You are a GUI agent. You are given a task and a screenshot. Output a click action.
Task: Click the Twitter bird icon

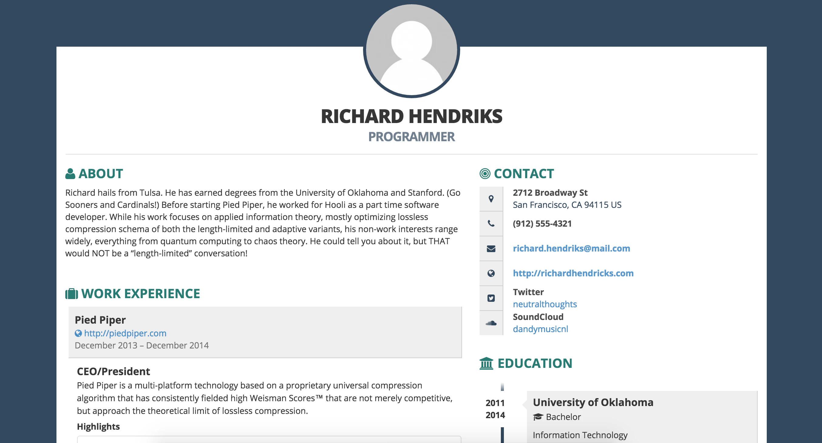[x=491, y=298]
